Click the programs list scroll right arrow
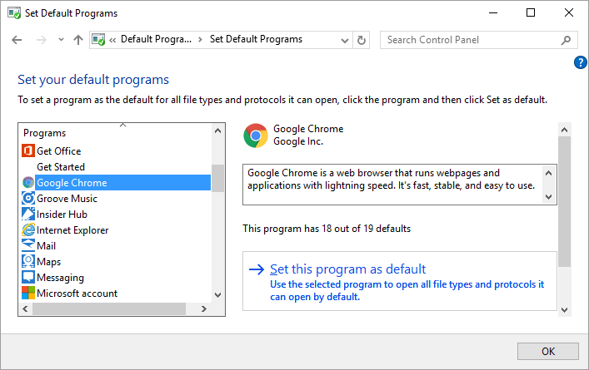This screenshot has width=589, height=370. click(x=204, y=309)
